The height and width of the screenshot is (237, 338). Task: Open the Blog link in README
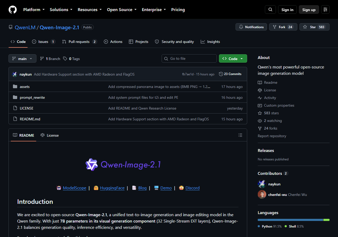[142, 188]
